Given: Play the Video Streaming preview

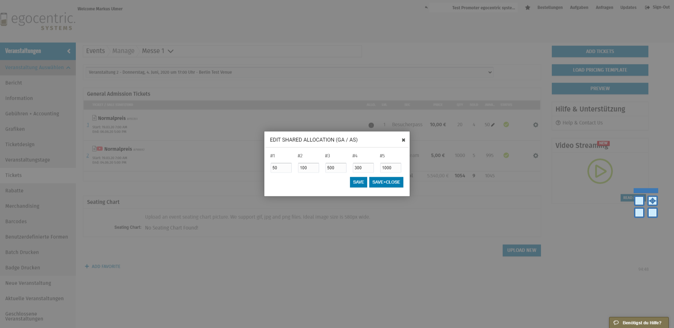Looking at the screenshot, I should [x=600, y=171].
